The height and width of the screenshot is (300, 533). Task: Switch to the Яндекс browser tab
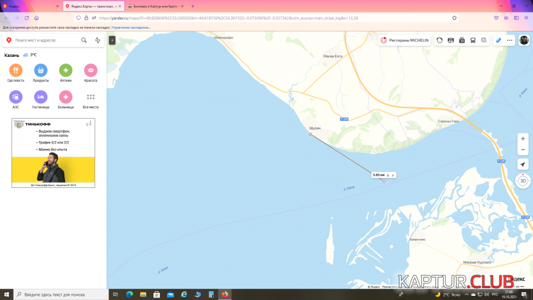click(30, 6)
